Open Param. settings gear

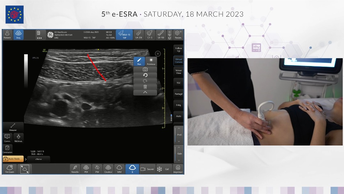tap(178, 35)
